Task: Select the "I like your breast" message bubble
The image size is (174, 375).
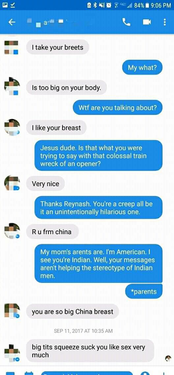Action: coord(56,127)
